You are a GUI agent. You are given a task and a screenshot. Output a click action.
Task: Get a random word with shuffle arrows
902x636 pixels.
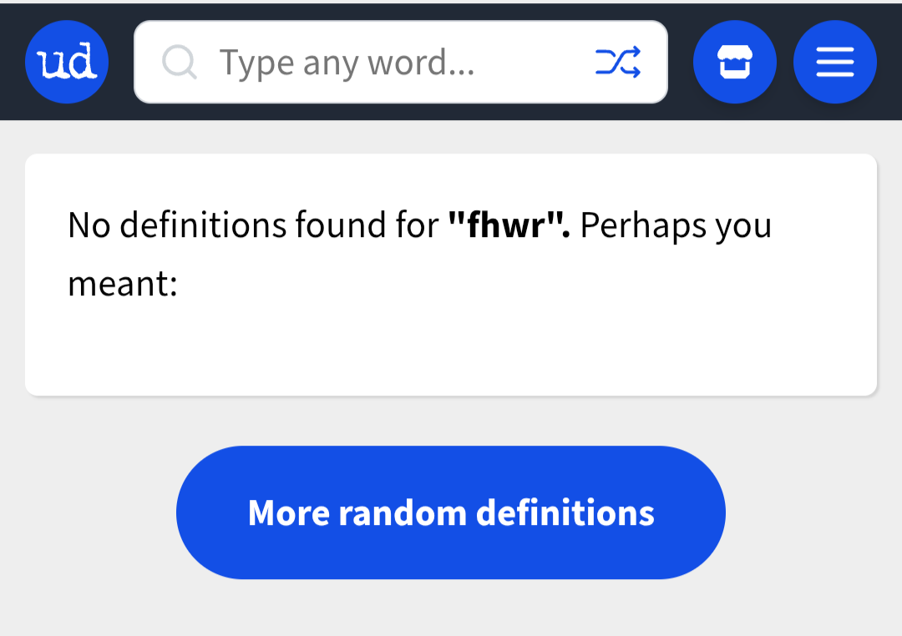click(618, 62)
